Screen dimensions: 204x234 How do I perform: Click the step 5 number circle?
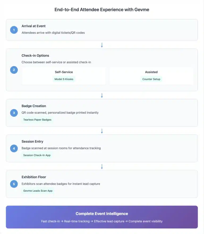pos(14,184)
